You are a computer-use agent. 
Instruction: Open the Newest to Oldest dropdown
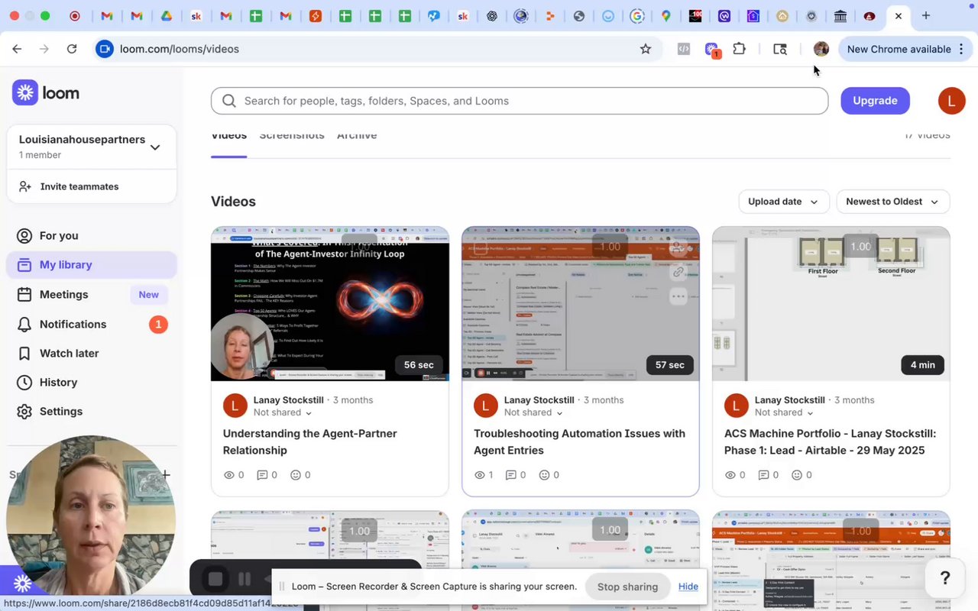tap(893, 202)
